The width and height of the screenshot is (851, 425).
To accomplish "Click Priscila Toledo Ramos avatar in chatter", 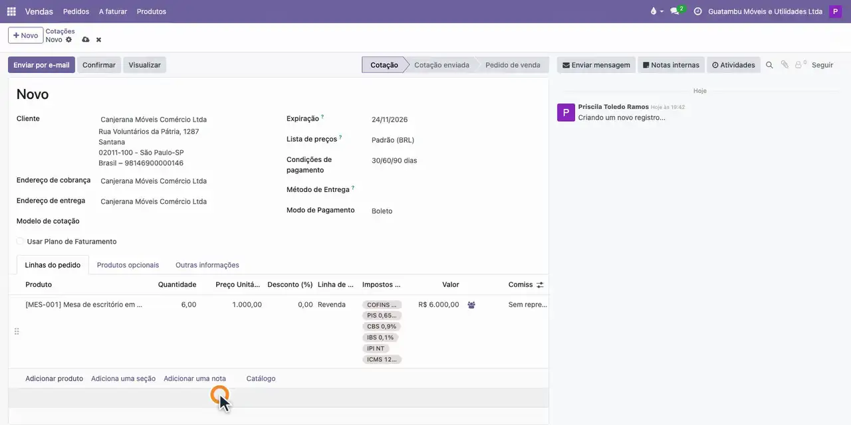I will tap(566, 112).
